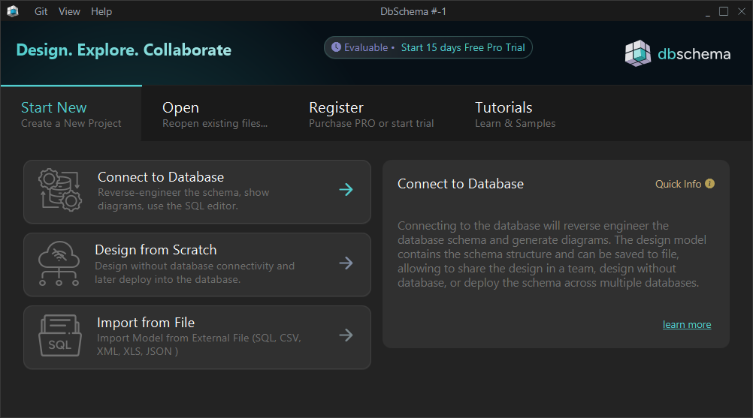753x418 pixels.
Task: Switch to the Register tab
Action: pos(371,114)
